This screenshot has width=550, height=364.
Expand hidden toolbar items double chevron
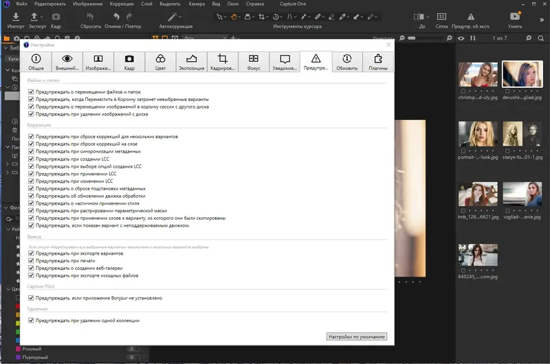[x=542, y=20]
